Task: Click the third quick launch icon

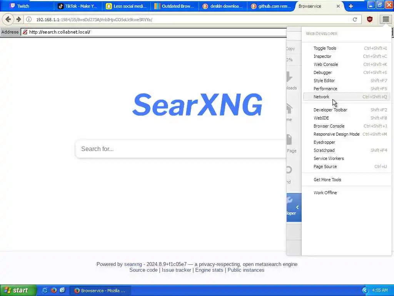Action: tap(62, 290)
